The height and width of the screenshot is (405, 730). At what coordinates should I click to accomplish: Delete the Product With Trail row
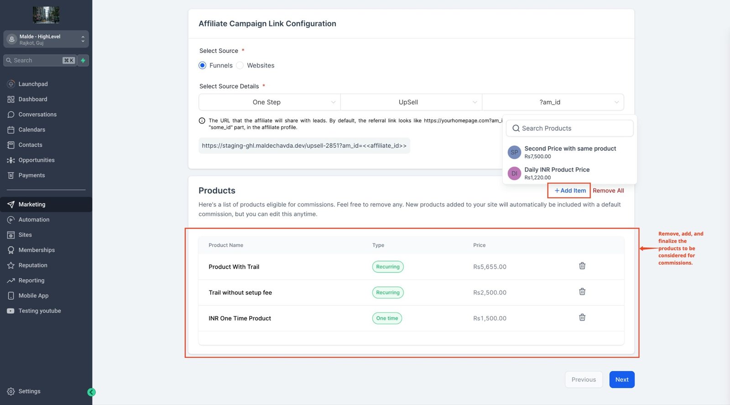(x=582, y=266)
